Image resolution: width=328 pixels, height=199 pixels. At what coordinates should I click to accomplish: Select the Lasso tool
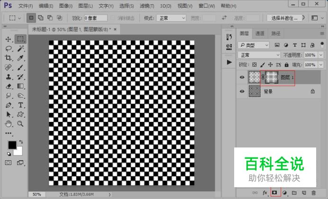9,49
